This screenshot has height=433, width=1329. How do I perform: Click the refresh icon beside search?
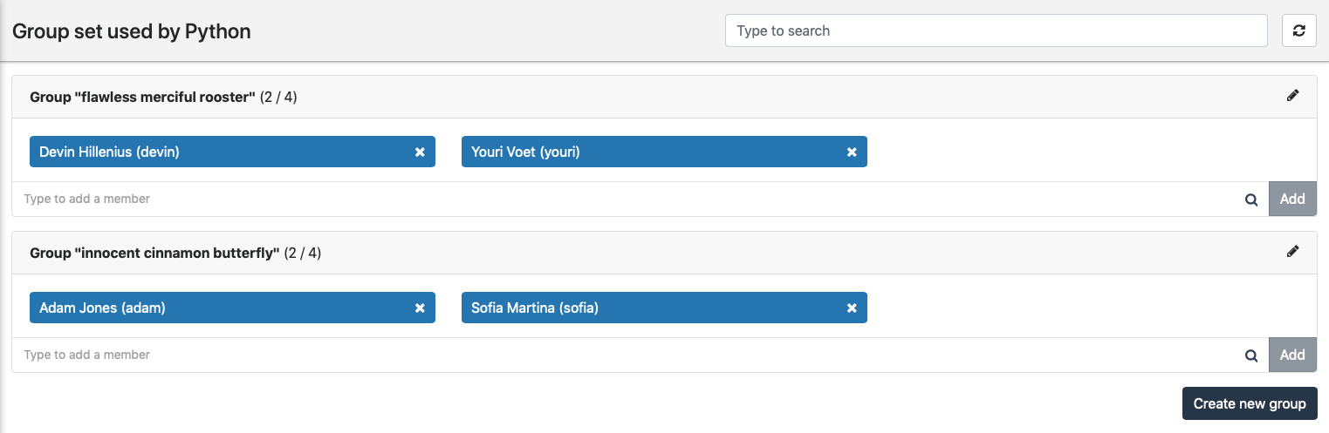[x=1298, y=30]
